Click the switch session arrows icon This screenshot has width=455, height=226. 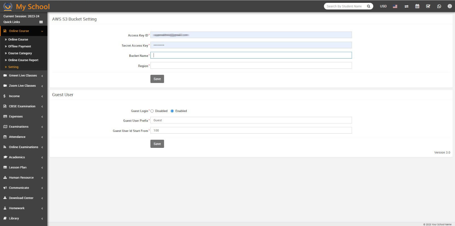coord(406,6)
